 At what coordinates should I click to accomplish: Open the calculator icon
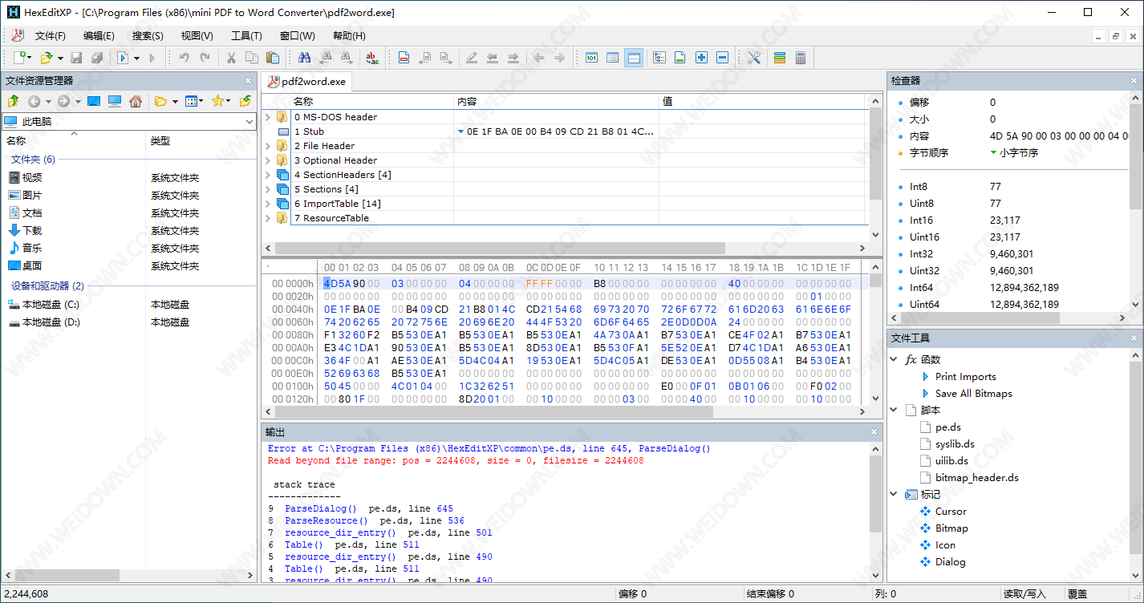tap(800, 58)
